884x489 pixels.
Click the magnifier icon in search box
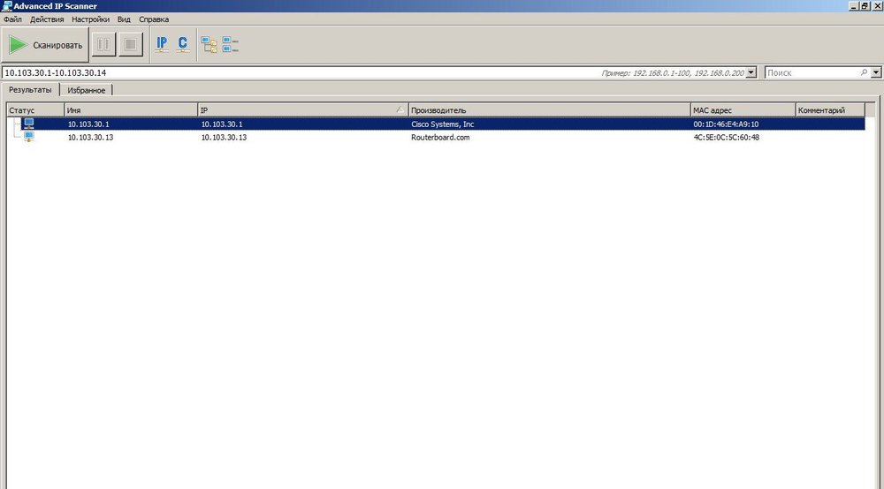point(864,72)
